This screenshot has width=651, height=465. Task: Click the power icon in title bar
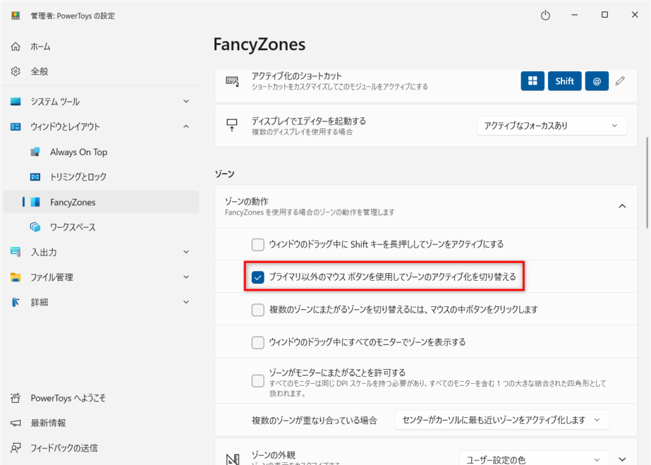pos(545,15)
